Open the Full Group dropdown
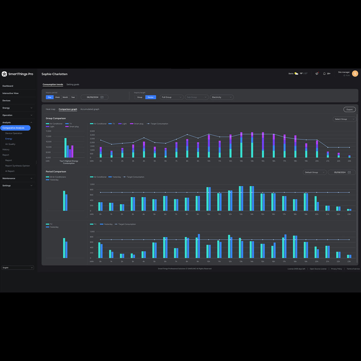This screenshot has height=361, width=361. click(x=171, y=97)
